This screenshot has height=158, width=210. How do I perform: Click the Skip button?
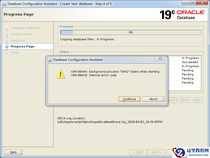pos(198,100)
